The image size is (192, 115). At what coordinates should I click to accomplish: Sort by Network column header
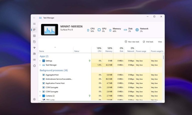[x=129, y=49]
